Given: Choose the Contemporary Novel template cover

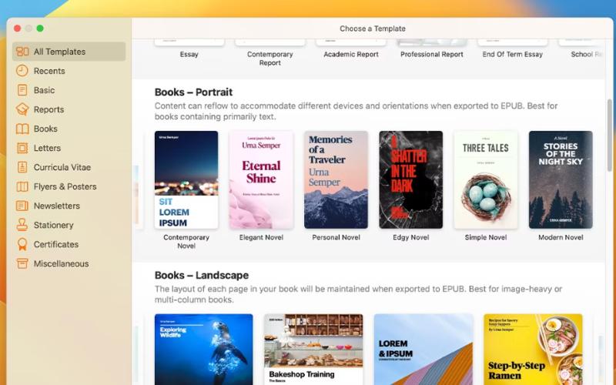Looking at the screenshot, I should pos(186,179).
